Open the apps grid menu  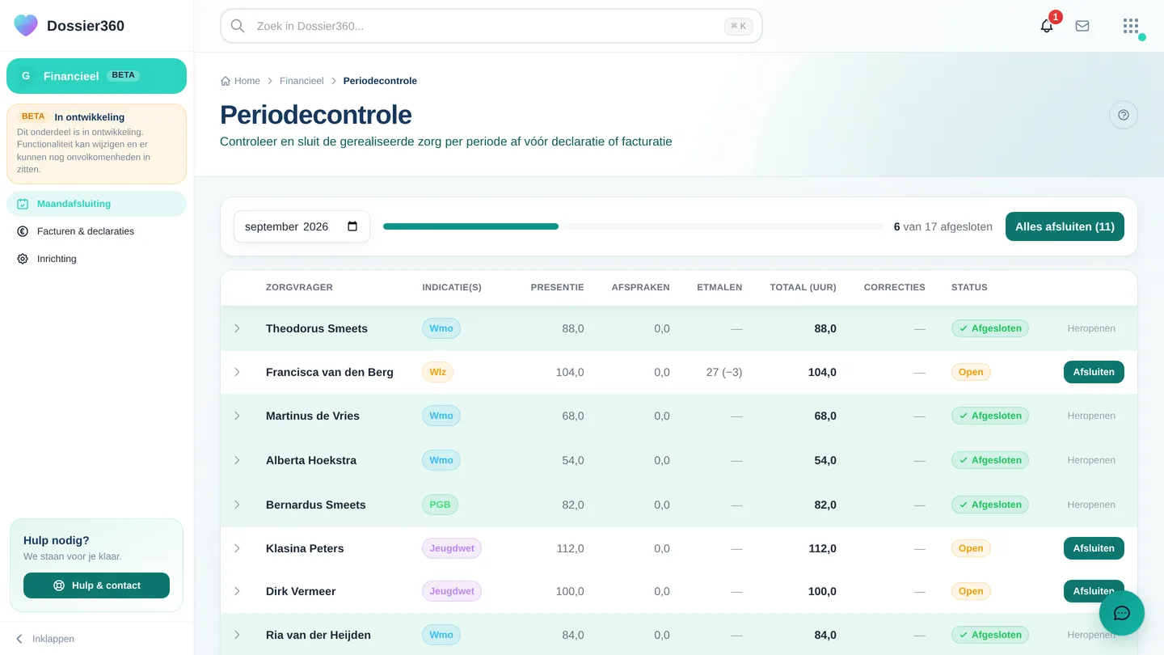point(1131,26)
